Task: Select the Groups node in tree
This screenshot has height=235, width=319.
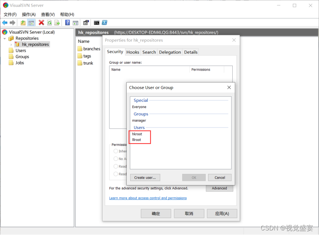Action: (x=22, y=56)
